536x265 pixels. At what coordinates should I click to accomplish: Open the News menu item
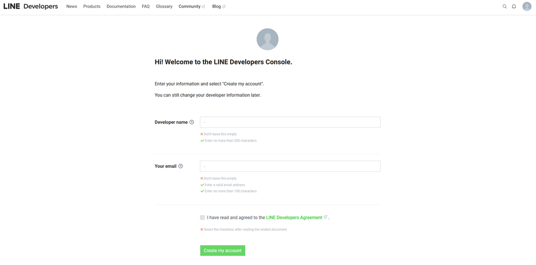[x=72, y=6]
